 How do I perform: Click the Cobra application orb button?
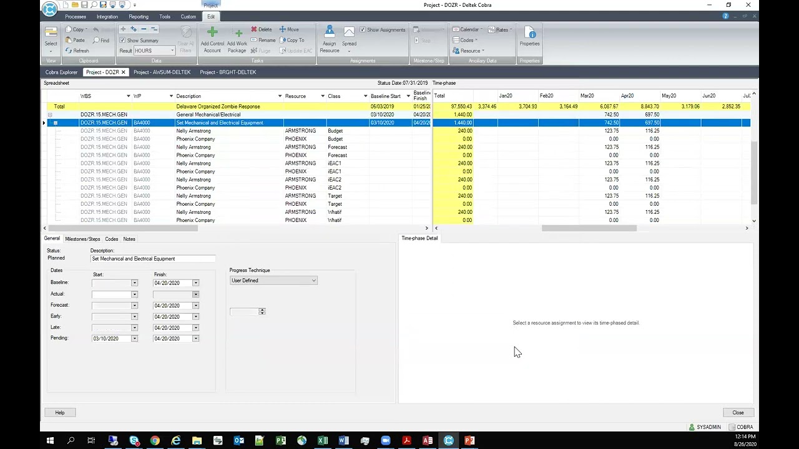pyautogui.click(x=49, y=9)
